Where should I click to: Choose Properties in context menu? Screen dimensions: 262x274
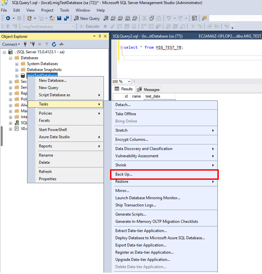click(x=65, y=179)
